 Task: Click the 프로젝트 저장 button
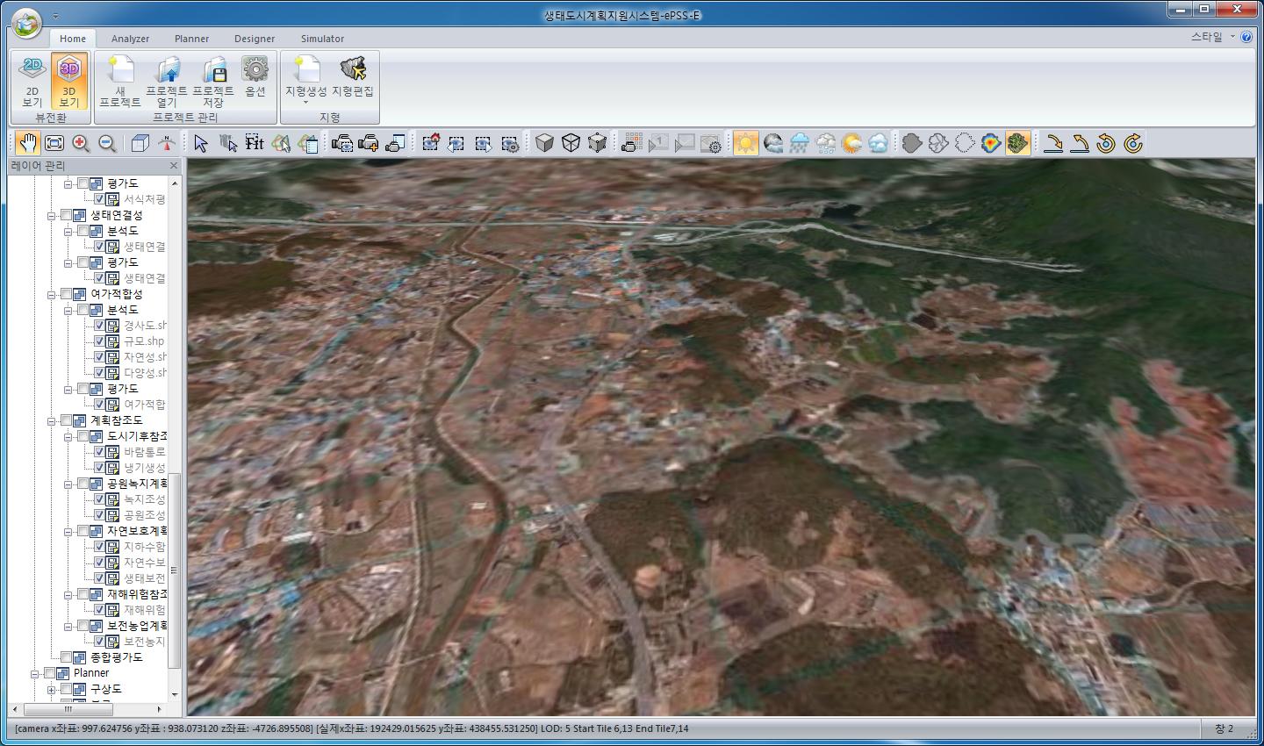[x=213, y=81]
